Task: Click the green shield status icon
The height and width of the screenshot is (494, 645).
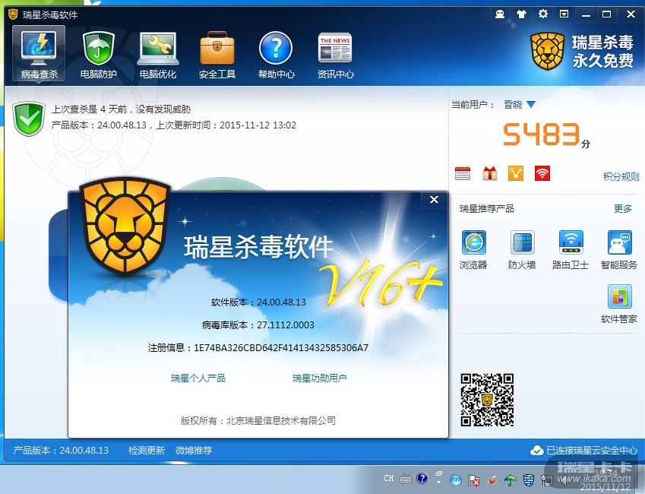Action: 28,119
